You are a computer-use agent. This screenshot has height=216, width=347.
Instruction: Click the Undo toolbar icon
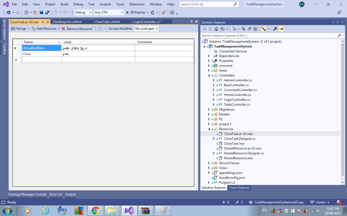(56, 13)
